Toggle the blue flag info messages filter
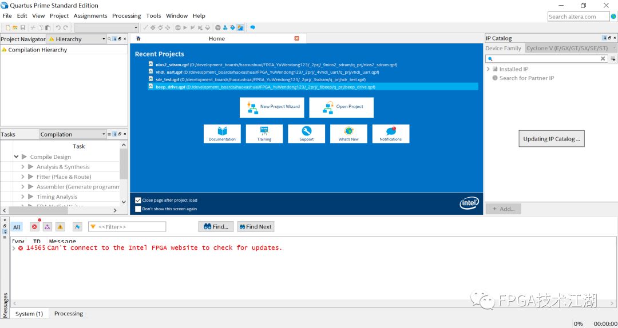This screenshot has width=618, height=328. coord(77,227)
